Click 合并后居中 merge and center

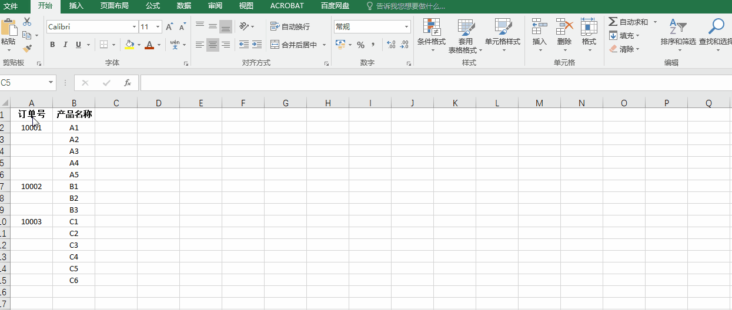pos(293,45)
